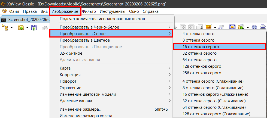Open the Инструменты menu

coord(113,12)
